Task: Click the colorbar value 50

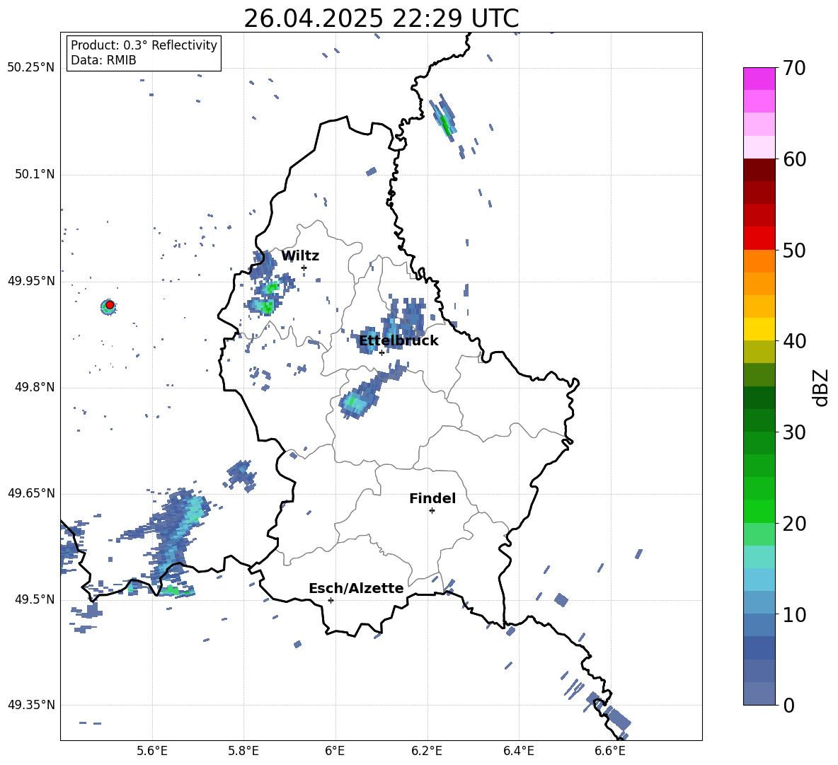Action: (794, 250)
